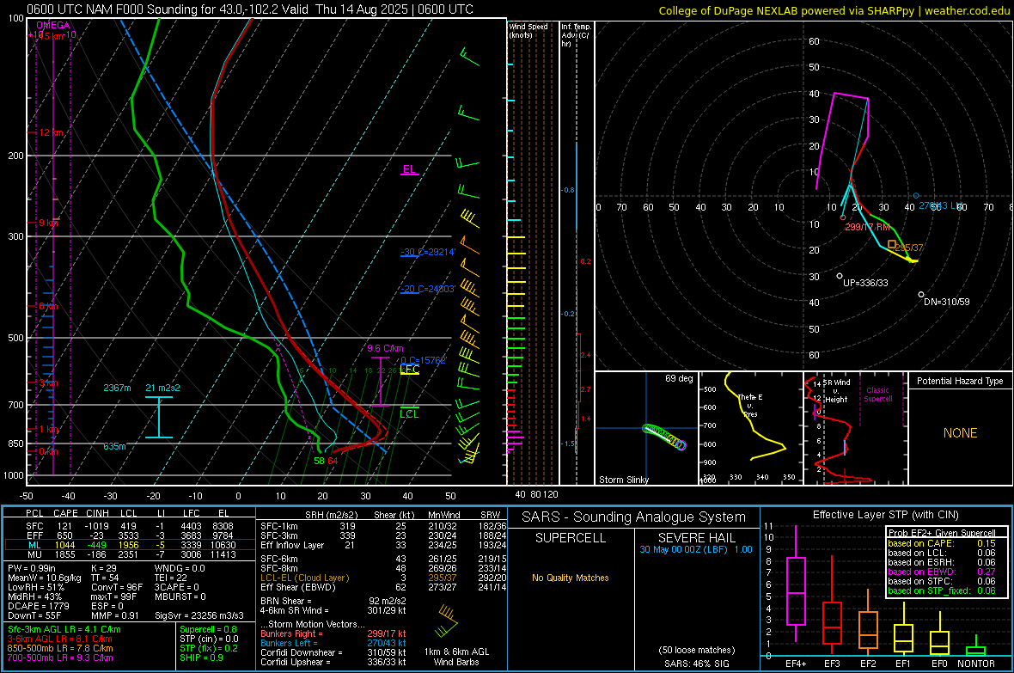
Task: Click the surface dewpoint value 58
Action: (319, 461)
